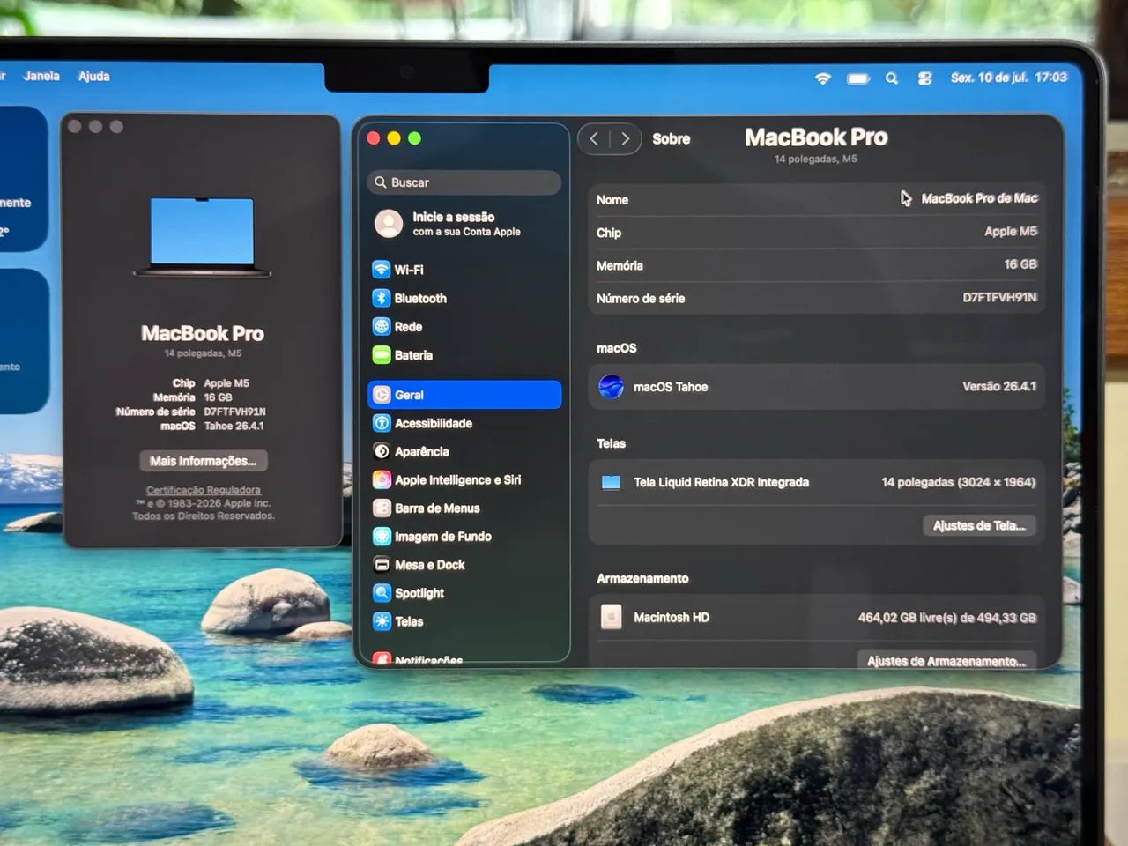Click the Versão 26.4.1 text
Viewport: 1128px width, 846px height.
click(999, 386)
